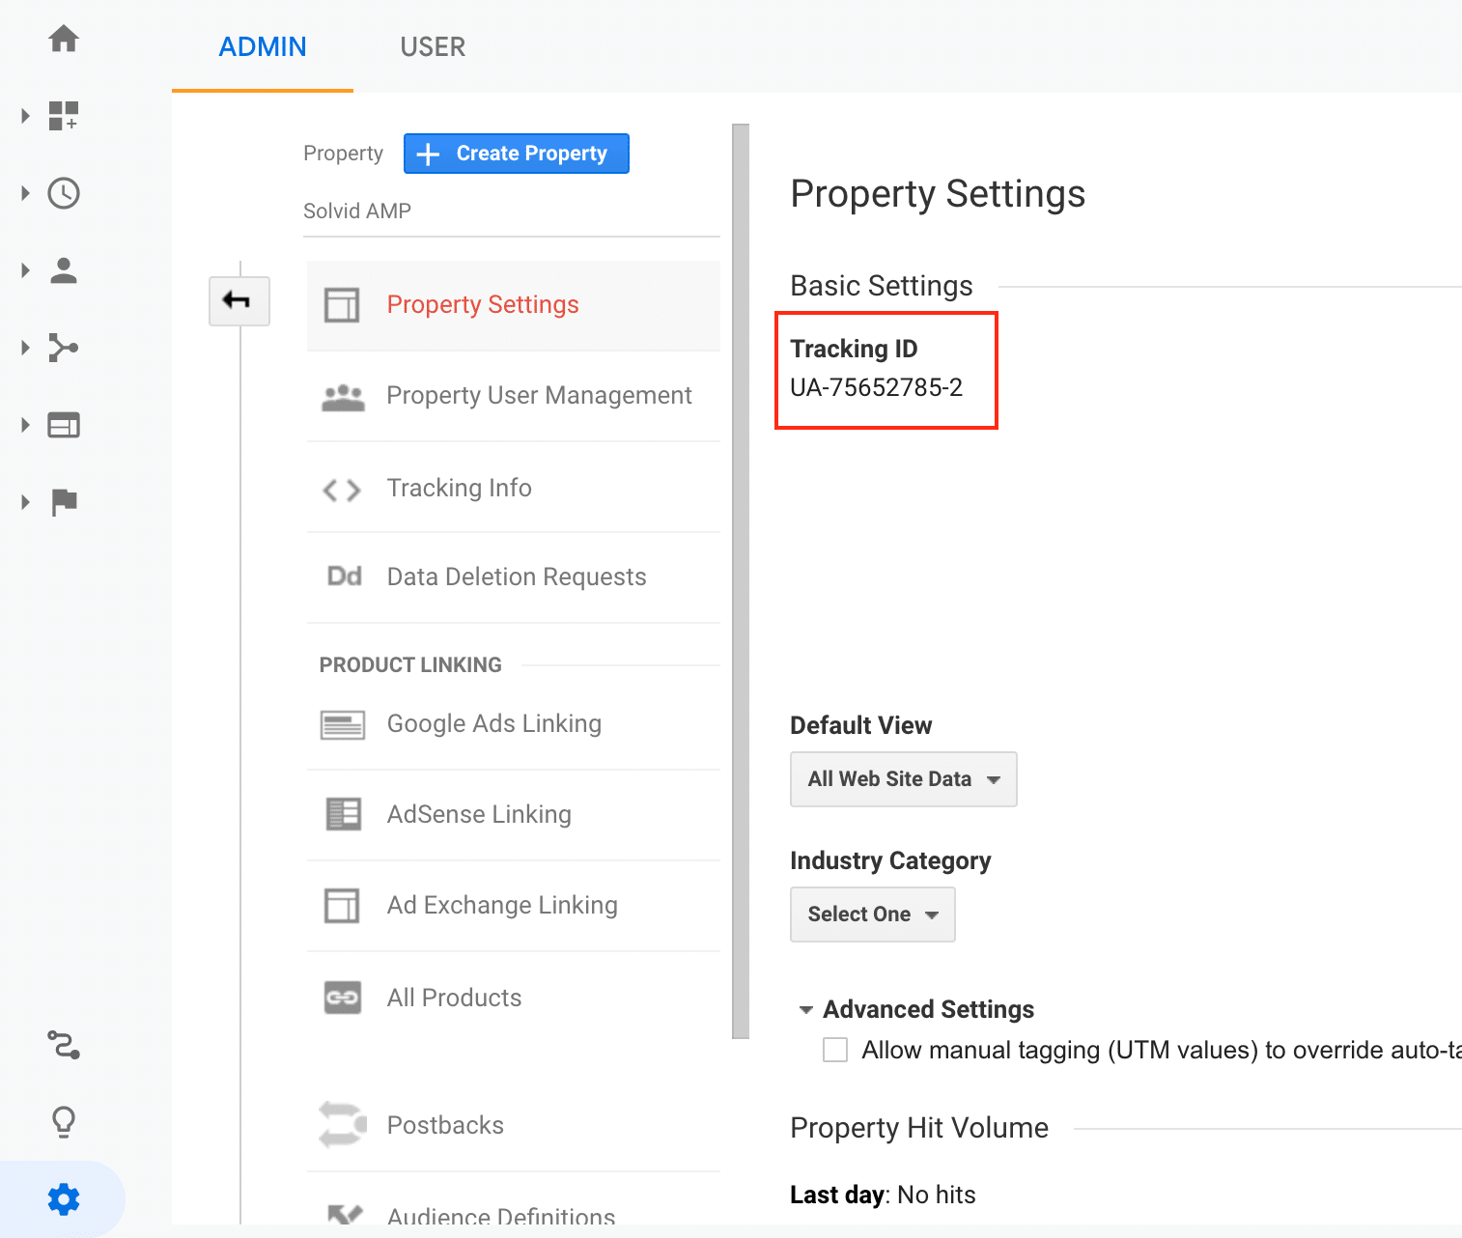Image resolution: width=1462 pixels, height=1238 pixels.
Task: Click the Tracking ID label
Action: [854, 349]
